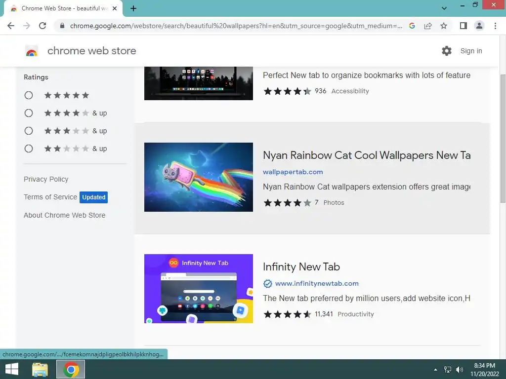The image size is (506, 379).
Task: Click the verified badge beside infinitynewtab.com
Action: point(267,284)
